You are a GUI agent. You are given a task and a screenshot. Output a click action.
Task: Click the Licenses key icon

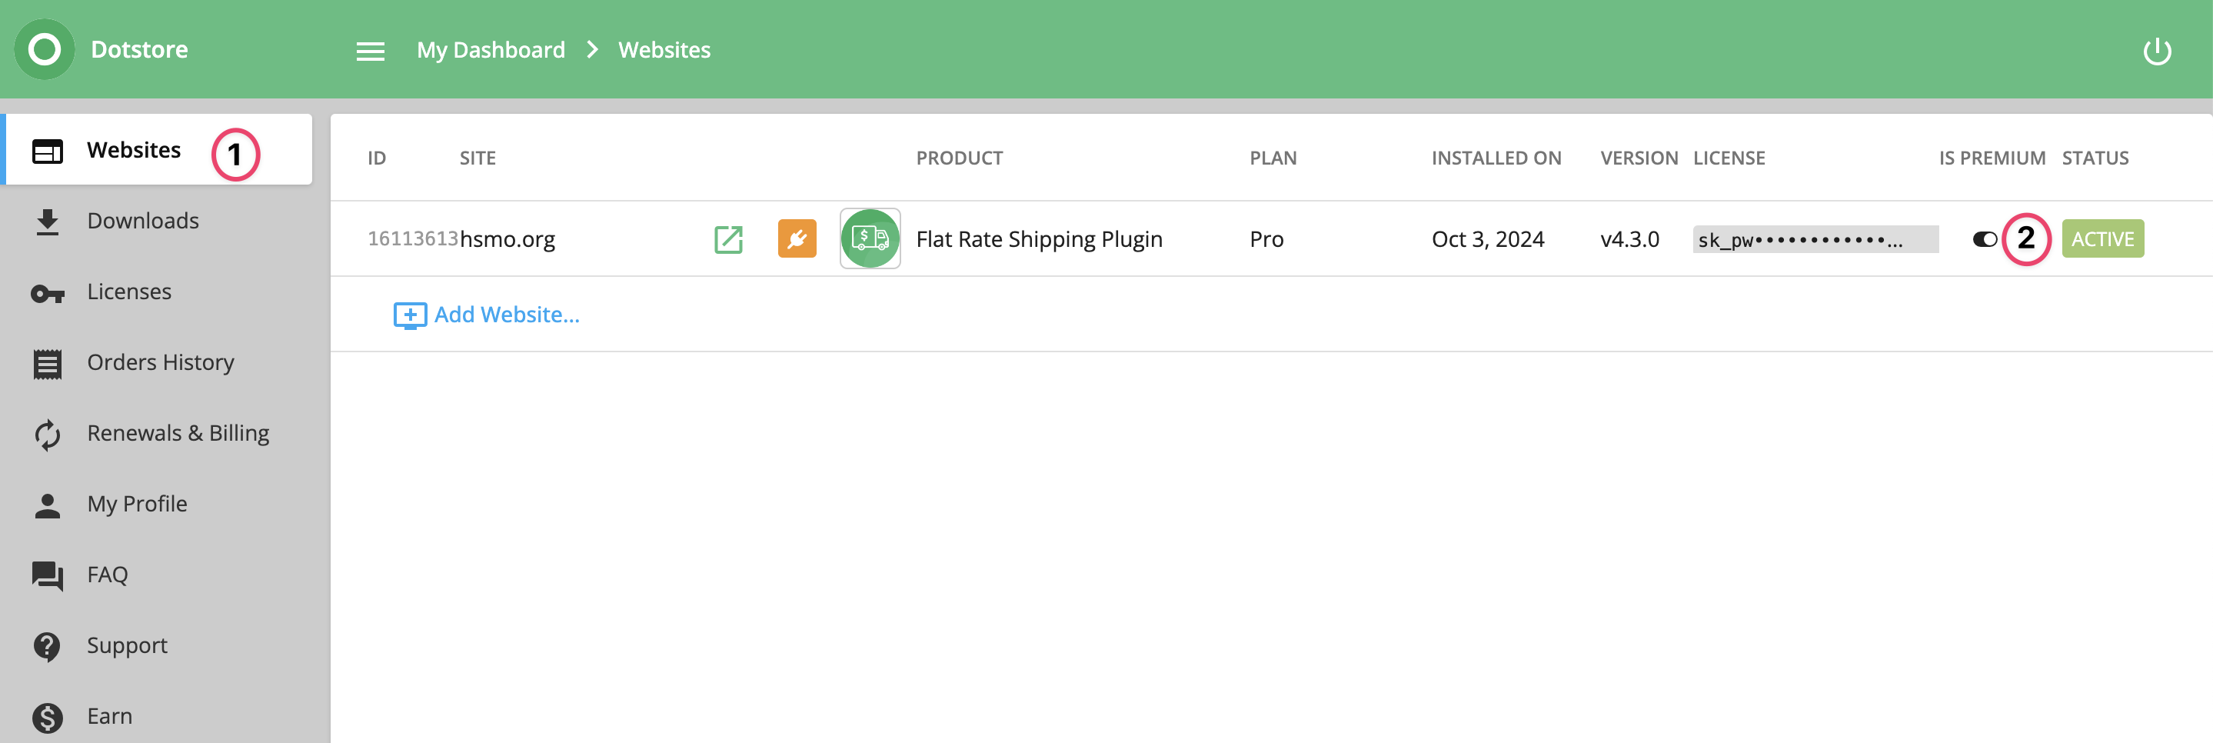click(47, 294)
